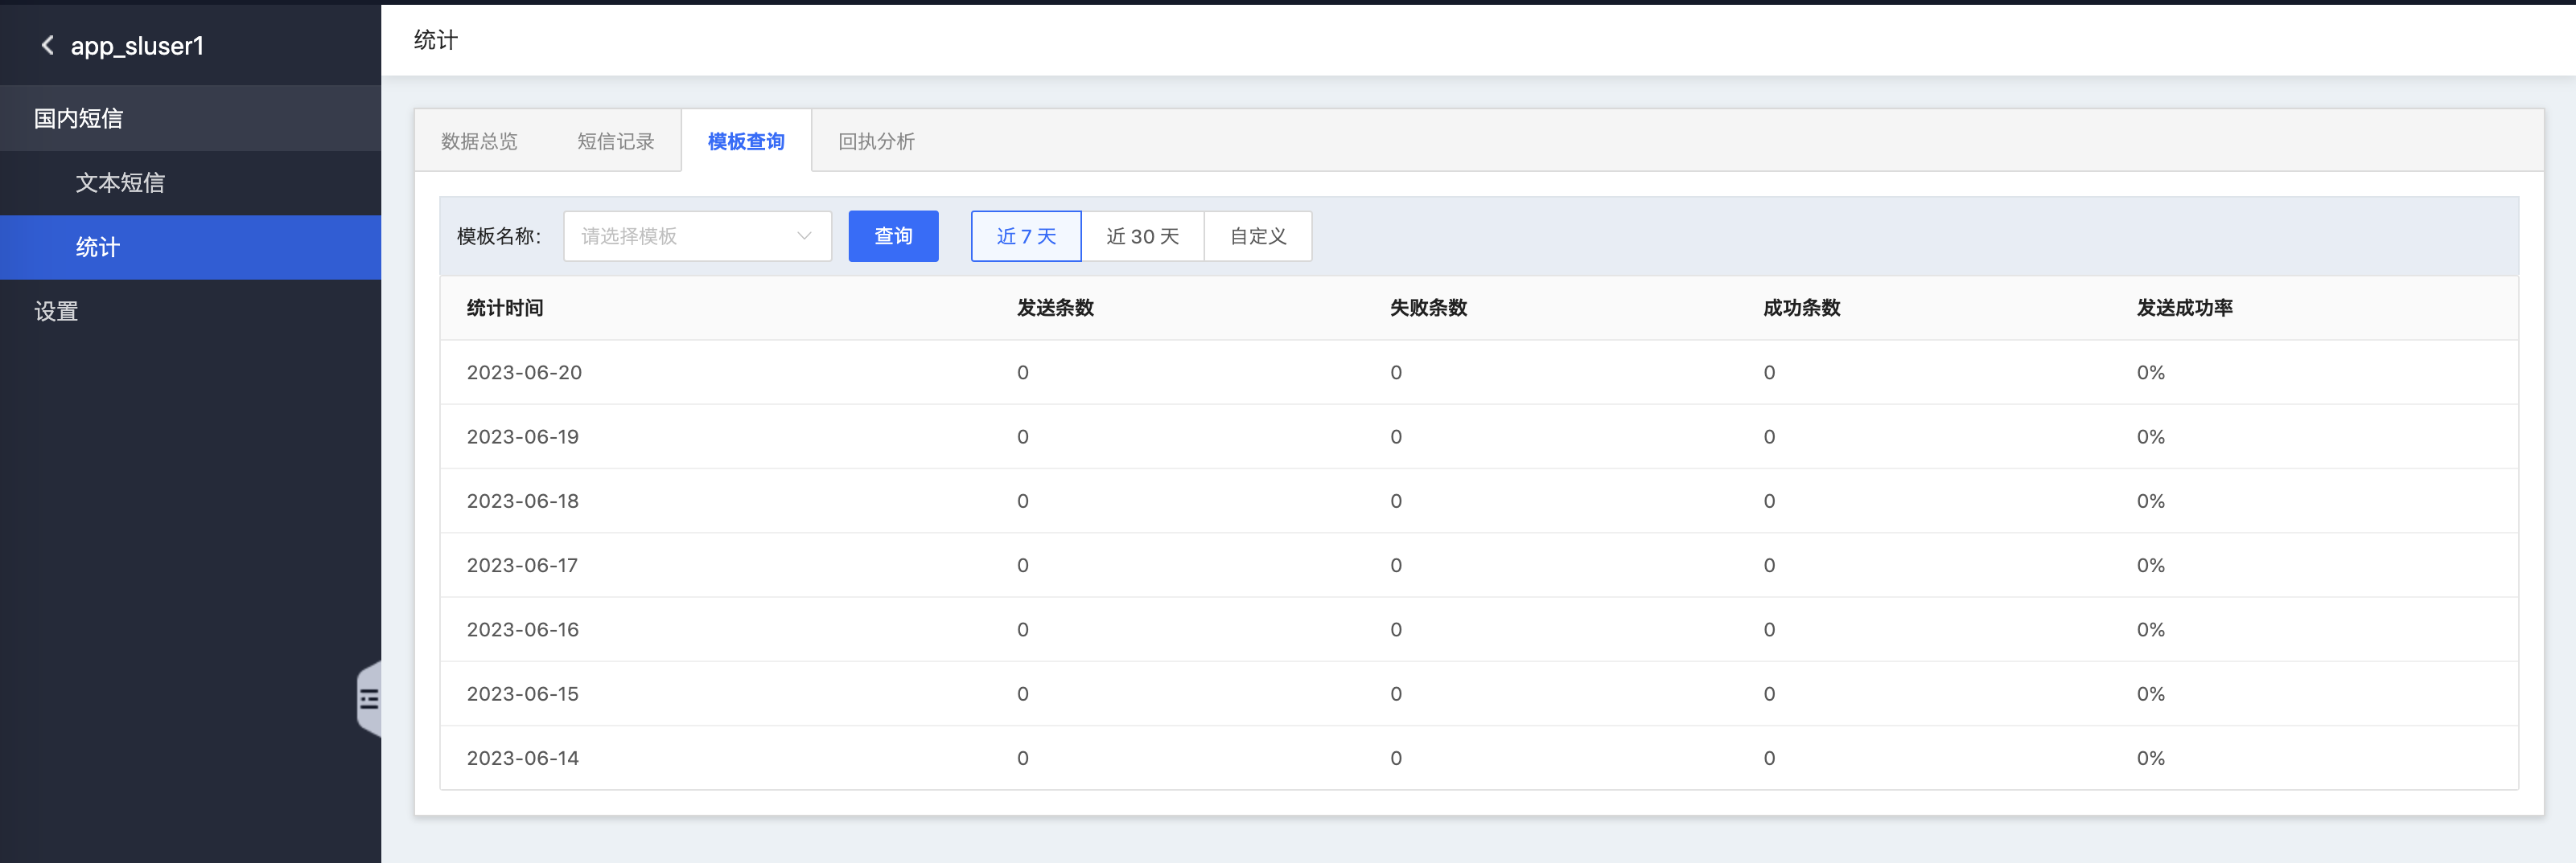Screen dimensions: 2576x863
Task: Select the 模板查询 tab
Action: (x=746, y=141)
